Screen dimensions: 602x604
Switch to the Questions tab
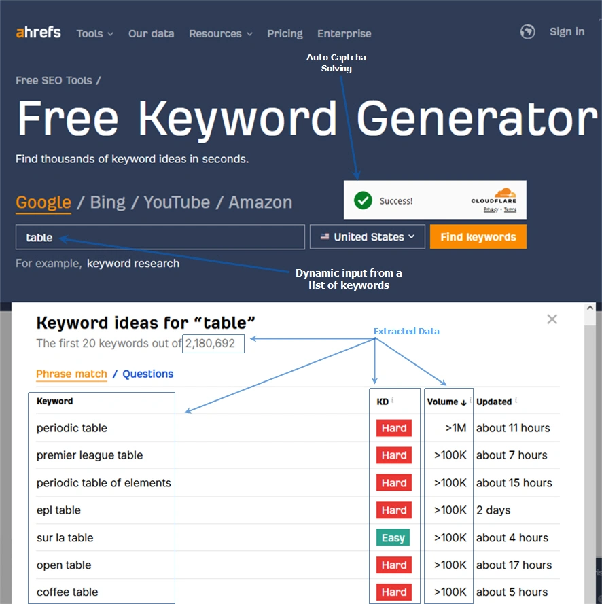tap(147, 374)
